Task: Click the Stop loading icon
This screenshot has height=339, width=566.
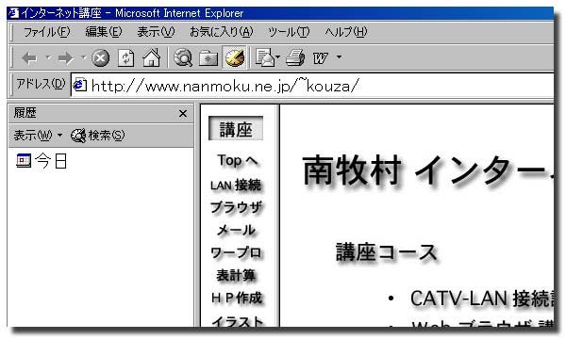Action: tap(100, 58)
